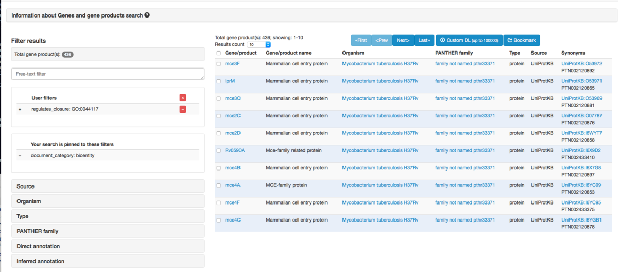Open PANTHER family link in lprM row
Screen dimensions: 618x272
click(x=465, y=81)
